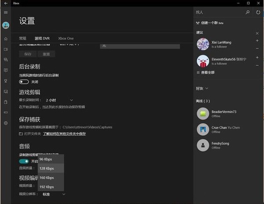264x204 pixels.
Task: Open the Messages sidebar icon
Action: 6,70
